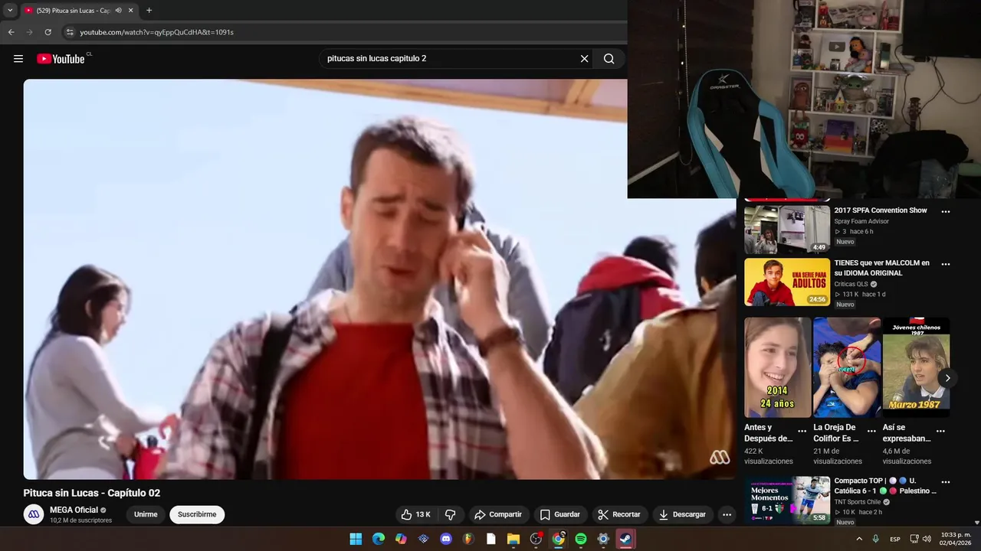
Task: Open options for La Oreja De Coliflor short
Action: pos(871,431)
